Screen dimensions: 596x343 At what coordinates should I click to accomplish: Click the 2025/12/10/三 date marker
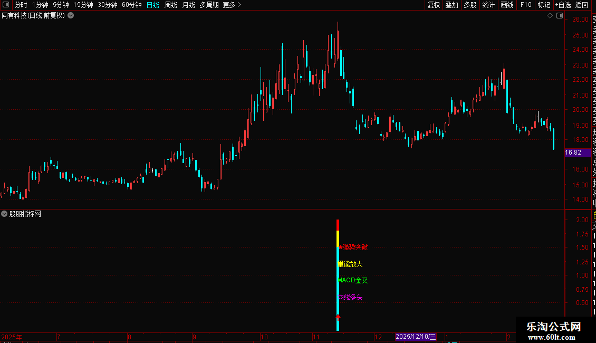pos(416,337)
